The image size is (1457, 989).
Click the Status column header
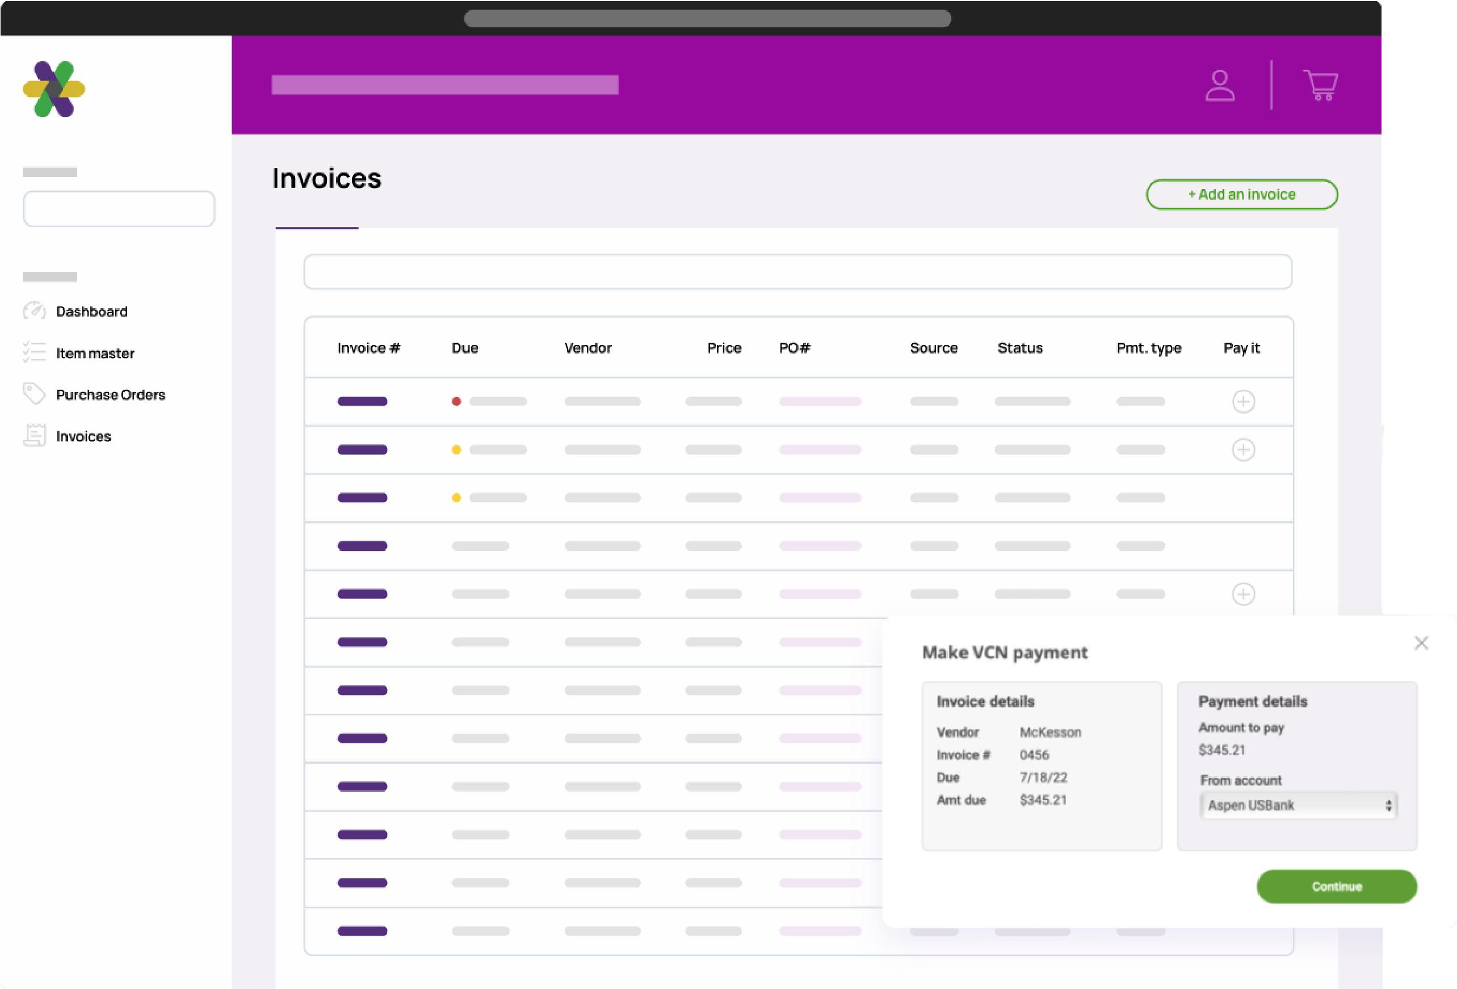(x=1020, y=348)
